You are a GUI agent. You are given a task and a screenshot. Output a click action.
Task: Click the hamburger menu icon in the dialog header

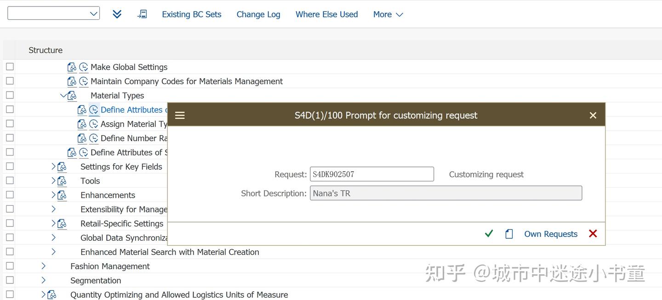pyautogui.click(x=180, y=115)
